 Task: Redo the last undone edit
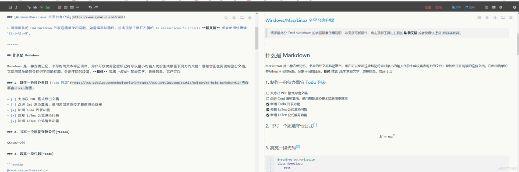96,7
